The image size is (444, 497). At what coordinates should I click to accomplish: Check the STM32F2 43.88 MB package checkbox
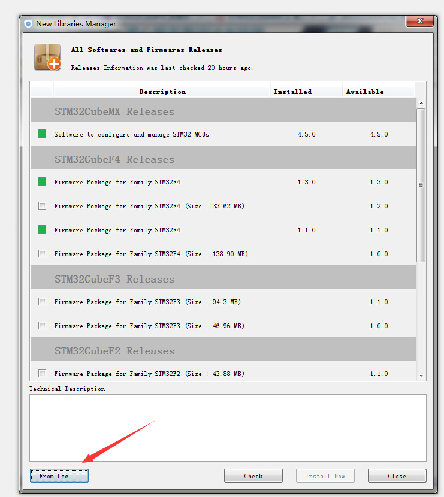click(x=42, y=374)
